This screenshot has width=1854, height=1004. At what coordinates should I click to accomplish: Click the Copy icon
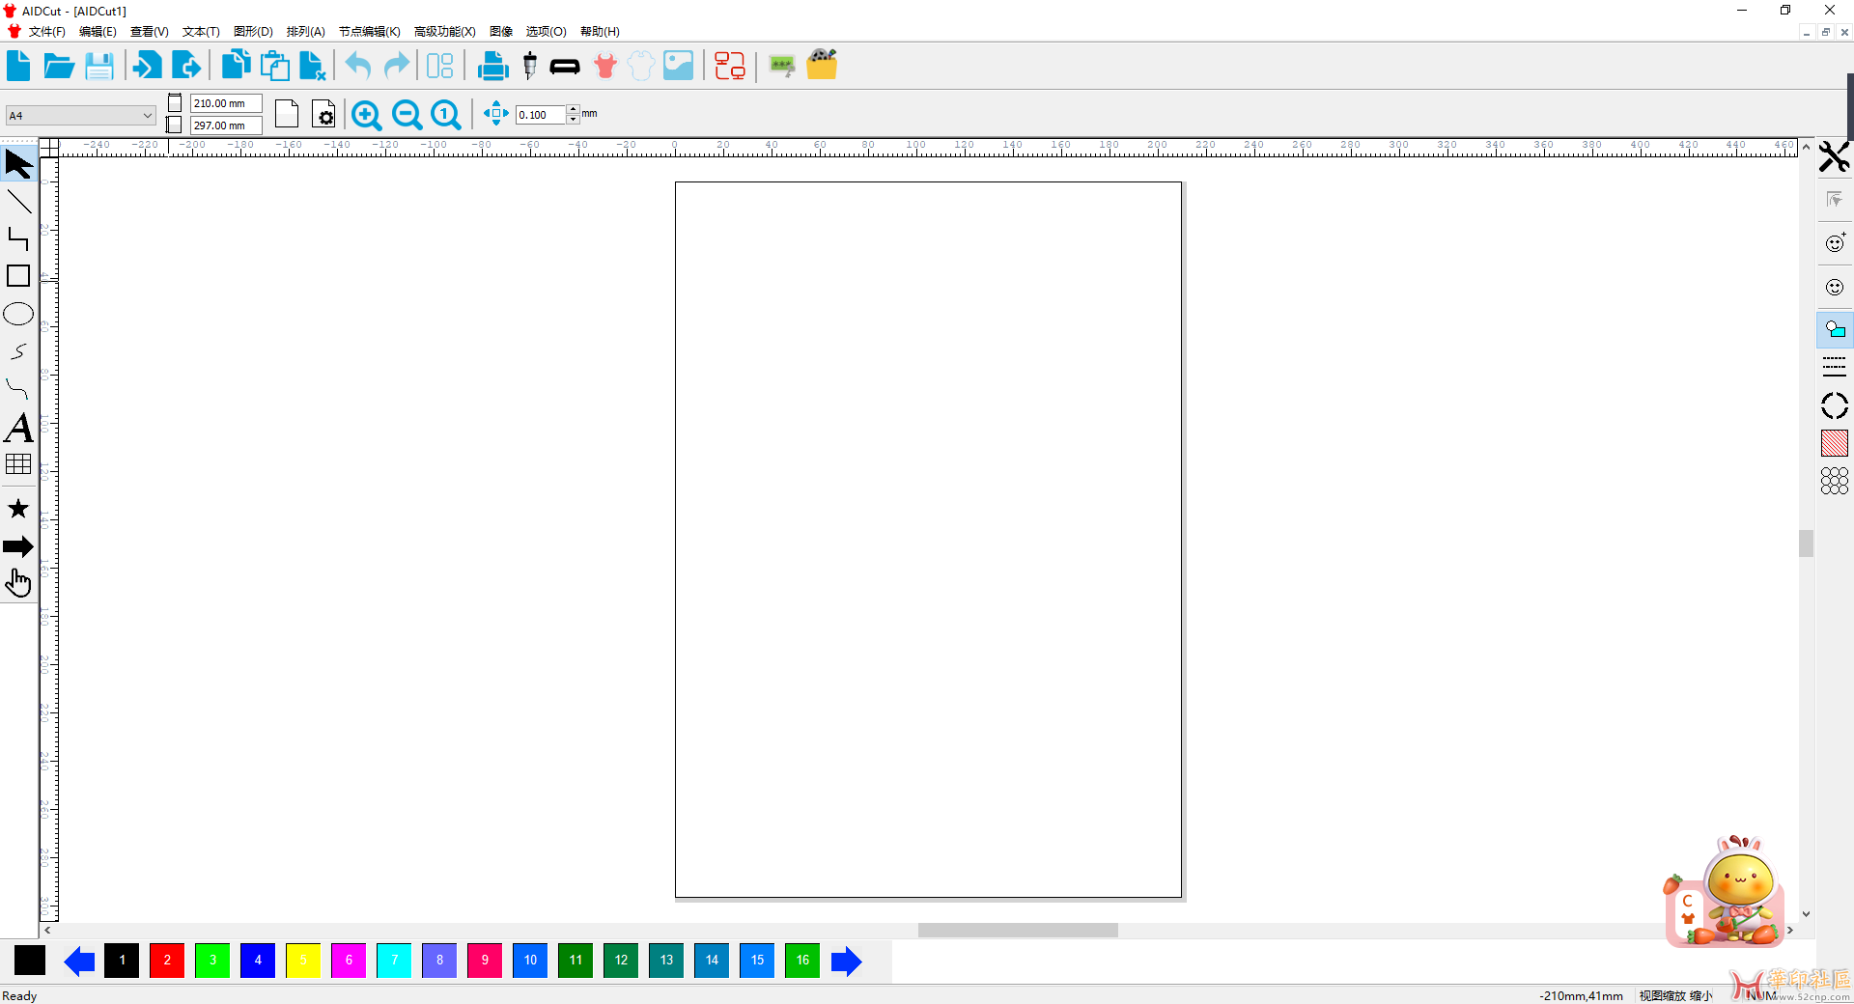[x=236, y=66]
